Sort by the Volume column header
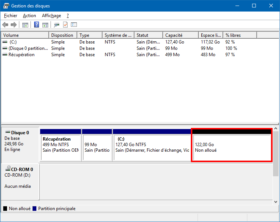Image resolution: width=280 pixels, height=222 pixels. point(25,35)
